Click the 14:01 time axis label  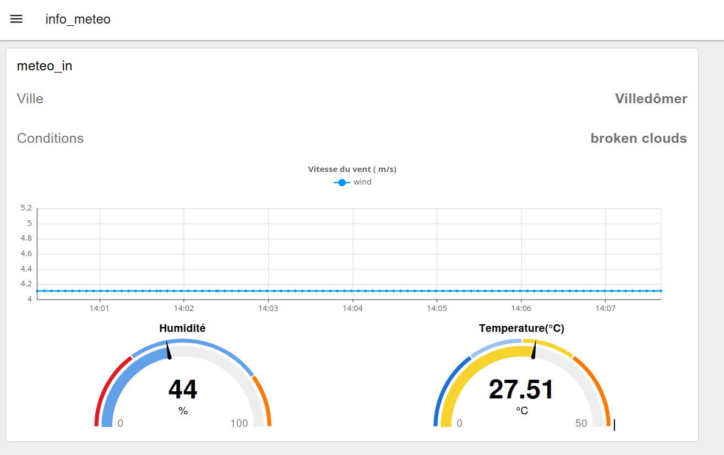click(x=100, y=309)
